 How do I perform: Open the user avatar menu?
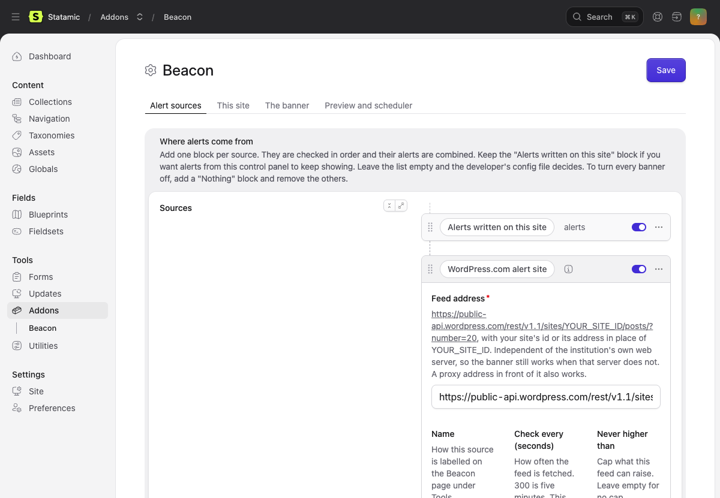(x=698, y=17)
